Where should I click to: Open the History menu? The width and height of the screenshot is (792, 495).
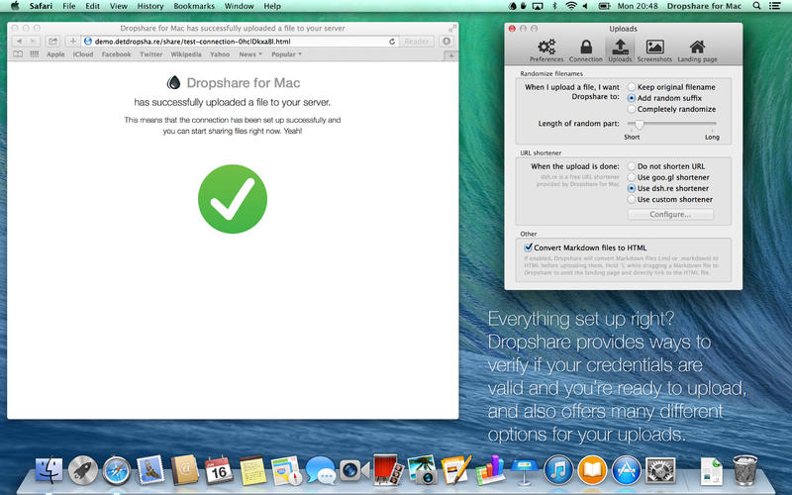point(150,6)
